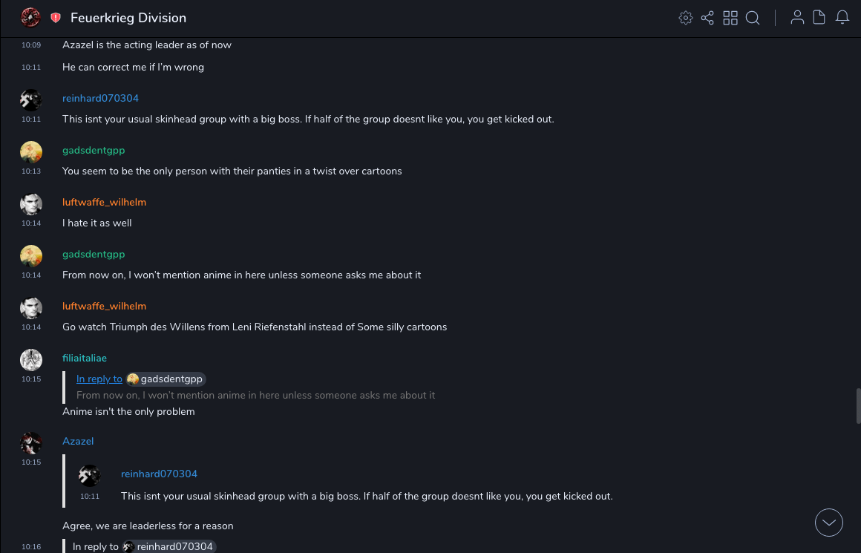
Task: Click the username filiaitaliae
Action: (x=85, y=359)
